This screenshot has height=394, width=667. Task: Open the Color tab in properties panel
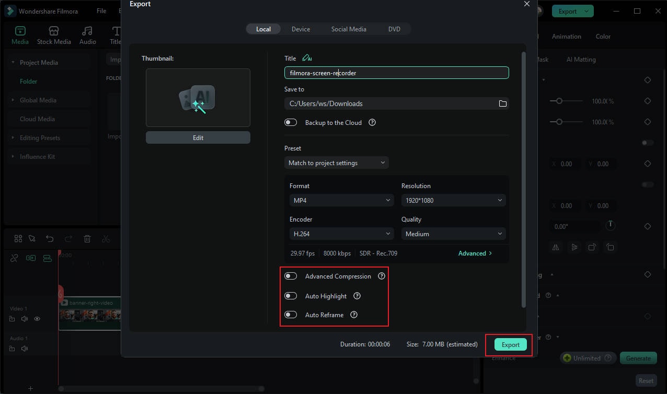(x=603, y=37)
